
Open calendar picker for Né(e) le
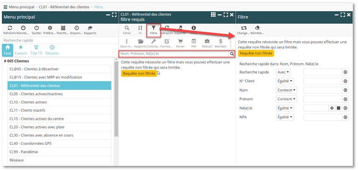[x=338, y=108]
